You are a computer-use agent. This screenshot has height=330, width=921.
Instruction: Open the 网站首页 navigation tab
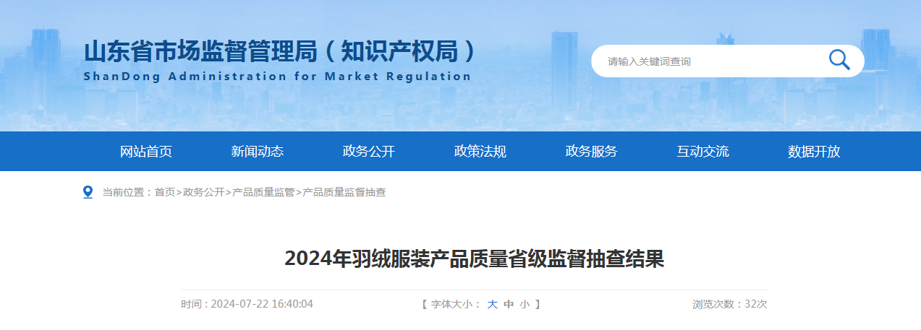pyautogui.click(x=146, y=152)
